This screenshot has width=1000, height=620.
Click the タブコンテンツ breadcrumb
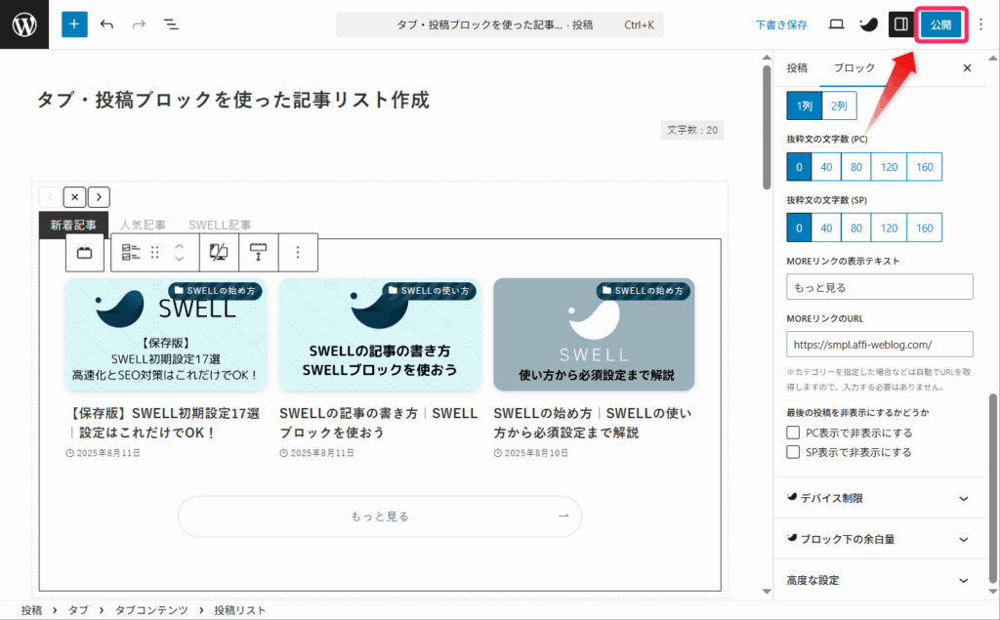151,610
